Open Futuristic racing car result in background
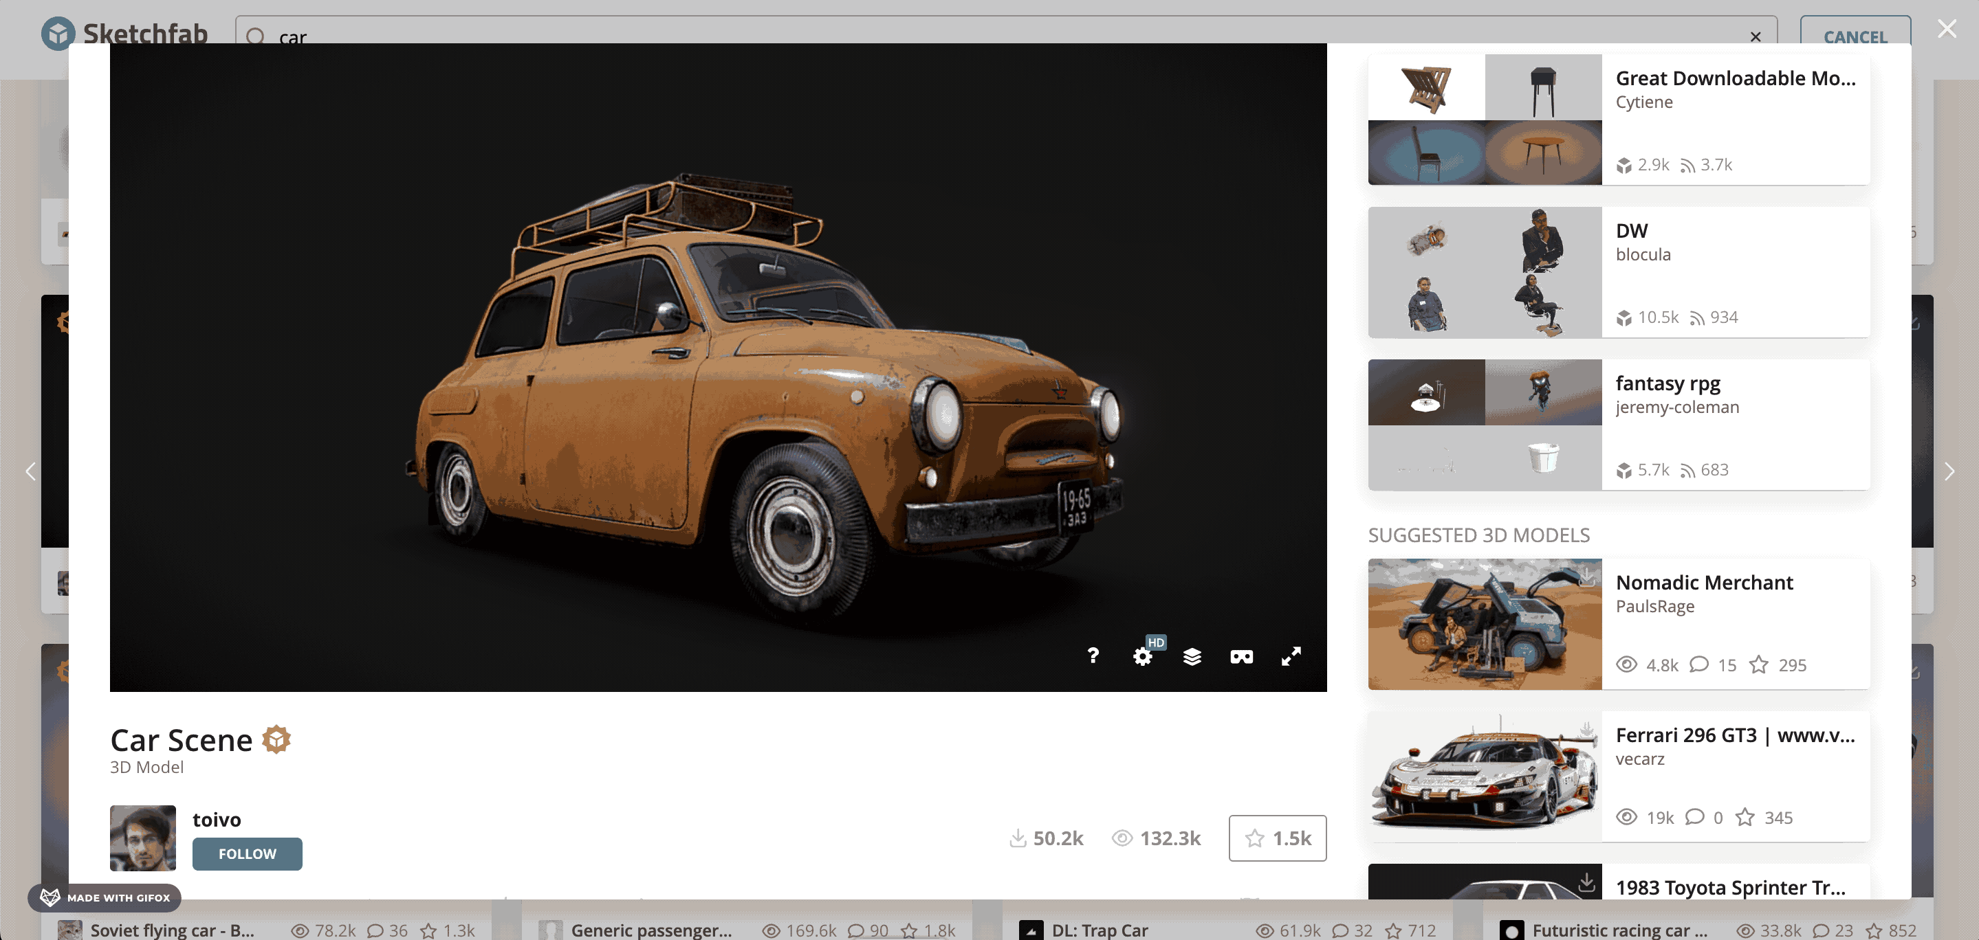This screenshot has width=1979, height=940. tap(1620, 930)
